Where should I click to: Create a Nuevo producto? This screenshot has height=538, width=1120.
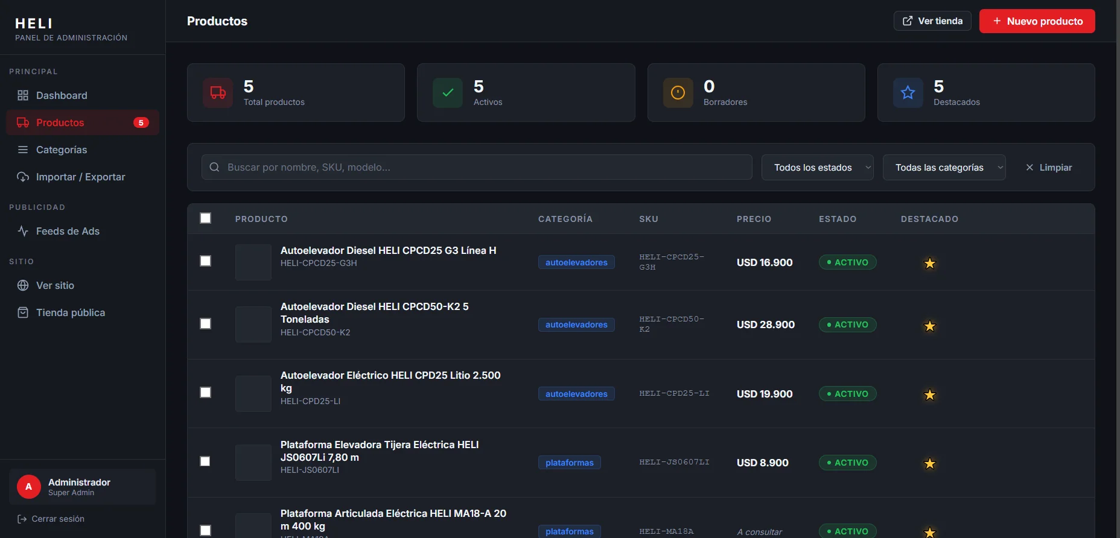[x=1037, y=21]
